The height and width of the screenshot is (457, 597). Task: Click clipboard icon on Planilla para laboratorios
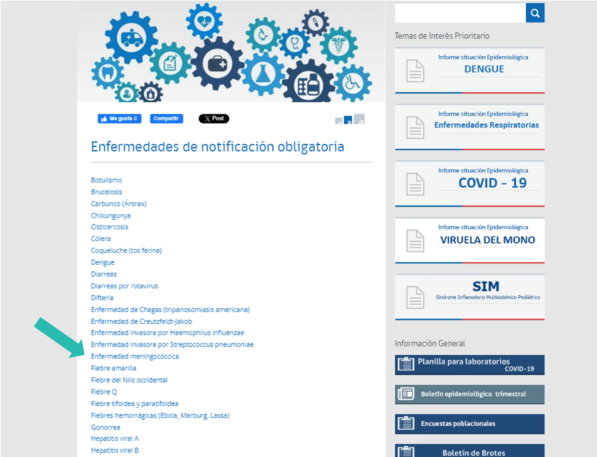pyautogui.click(x=406, y=365)
